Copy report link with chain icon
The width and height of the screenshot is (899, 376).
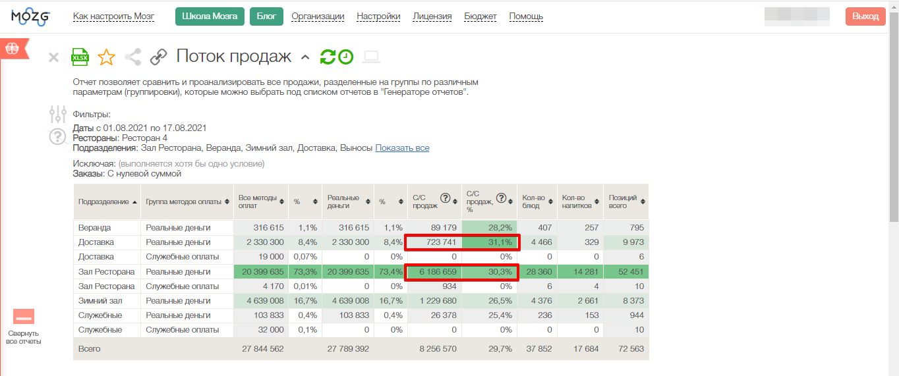pyautogui.click(x=158, y=57)
